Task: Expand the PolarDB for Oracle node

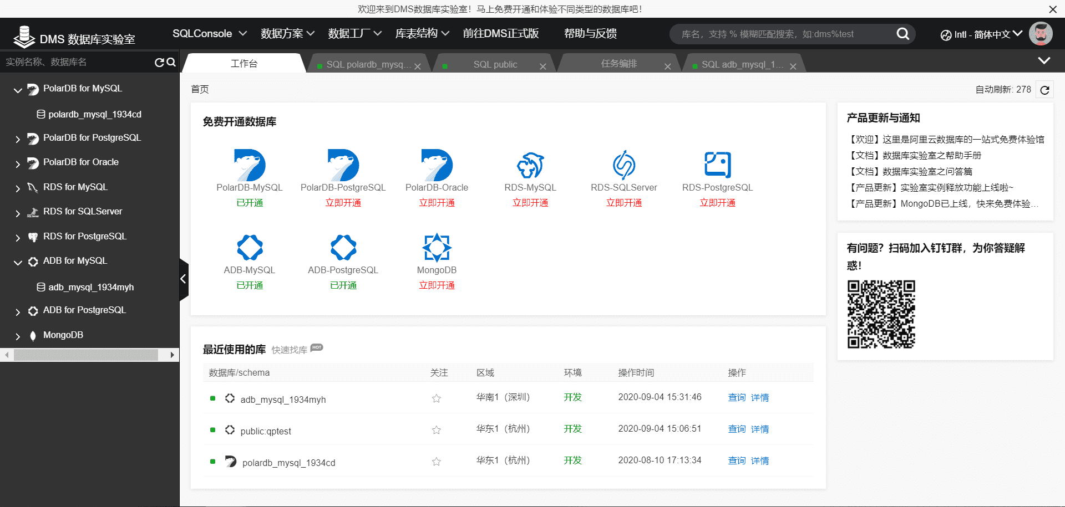Action: click(x=18, y=164)
